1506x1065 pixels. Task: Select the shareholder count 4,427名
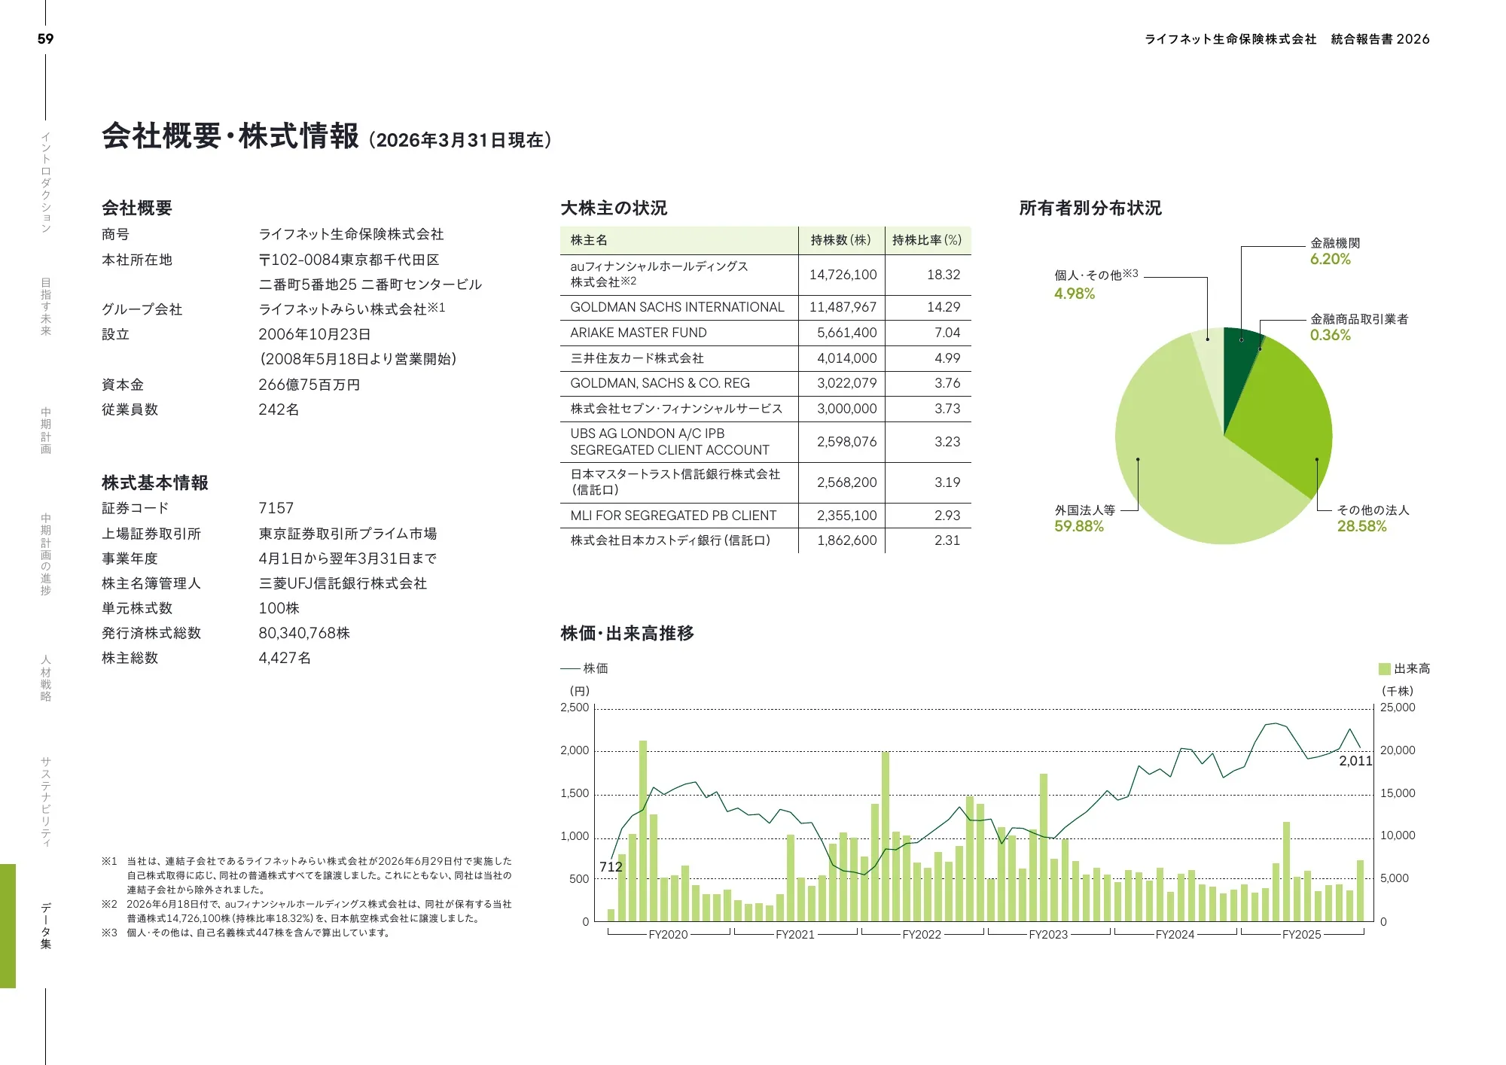[x=285, y=658]
